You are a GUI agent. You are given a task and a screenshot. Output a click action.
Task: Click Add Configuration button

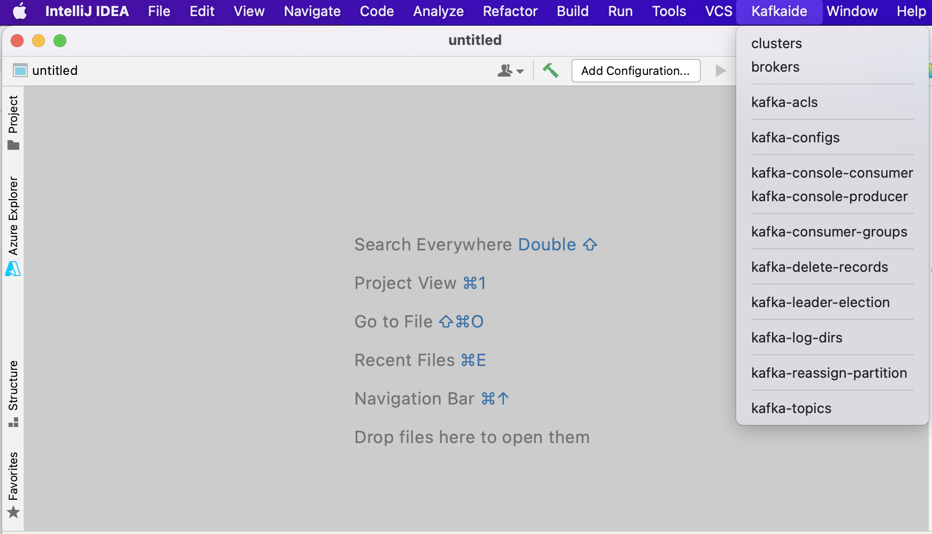pos(636,71)
